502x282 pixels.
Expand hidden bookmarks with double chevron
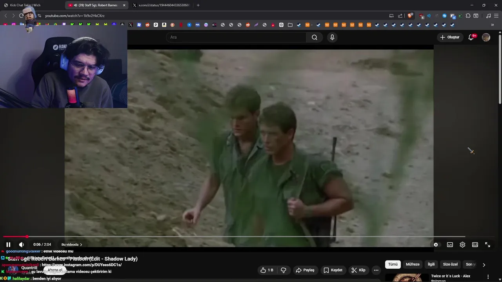(x=493, y=25)
